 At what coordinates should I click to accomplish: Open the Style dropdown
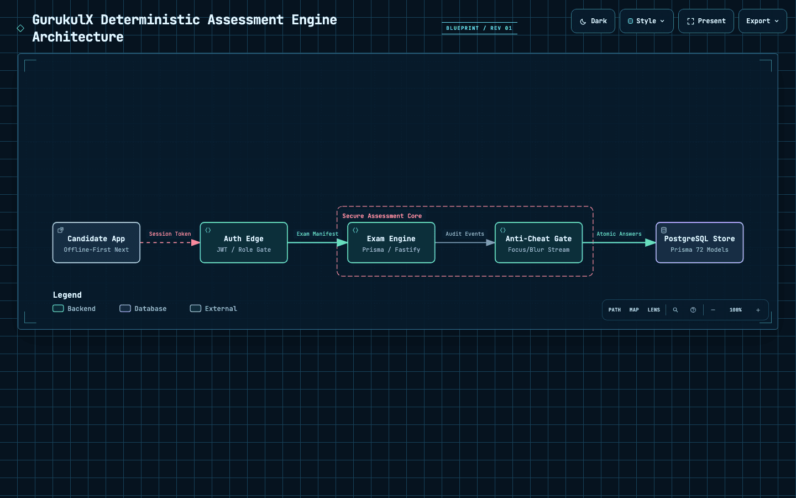[x=646, y=21]
